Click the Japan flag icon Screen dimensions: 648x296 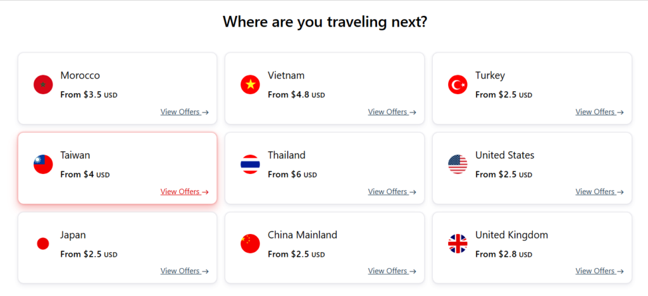click(43, 244)
